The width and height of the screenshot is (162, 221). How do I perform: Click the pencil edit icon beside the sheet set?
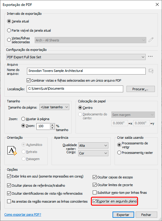pyautogui.click(x=151, y=40)
